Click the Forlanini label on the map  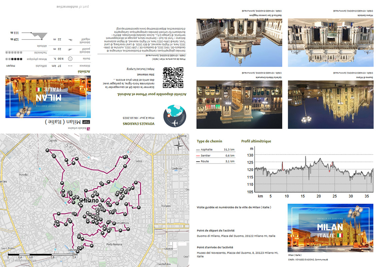[x=166, y=206]
